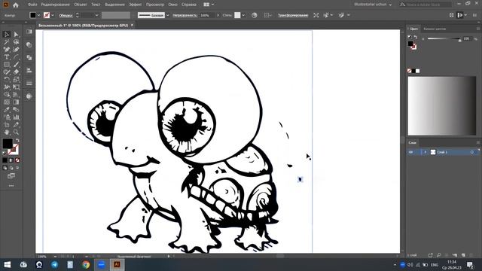
Task: Click create new layer icon in Layers panel
Action: [x=463, y=255]
